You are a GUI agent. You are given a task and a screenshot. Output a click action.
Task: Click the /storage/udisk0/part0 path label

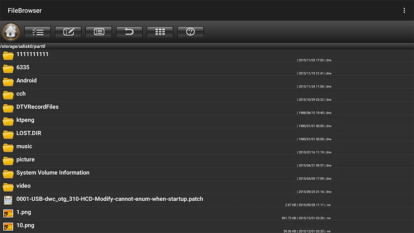click(23, 46)
